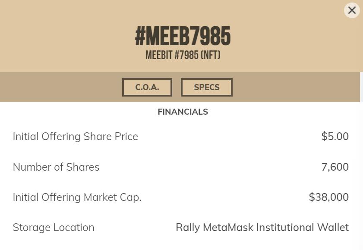The height and width of the screenshot is (250, 363).
Task: Close the #MEEB7985 details popup
Action: [x=352, y=10]
